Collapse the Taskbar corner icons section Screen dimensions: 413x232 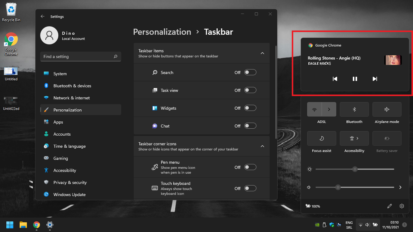[x=262, y=146]
